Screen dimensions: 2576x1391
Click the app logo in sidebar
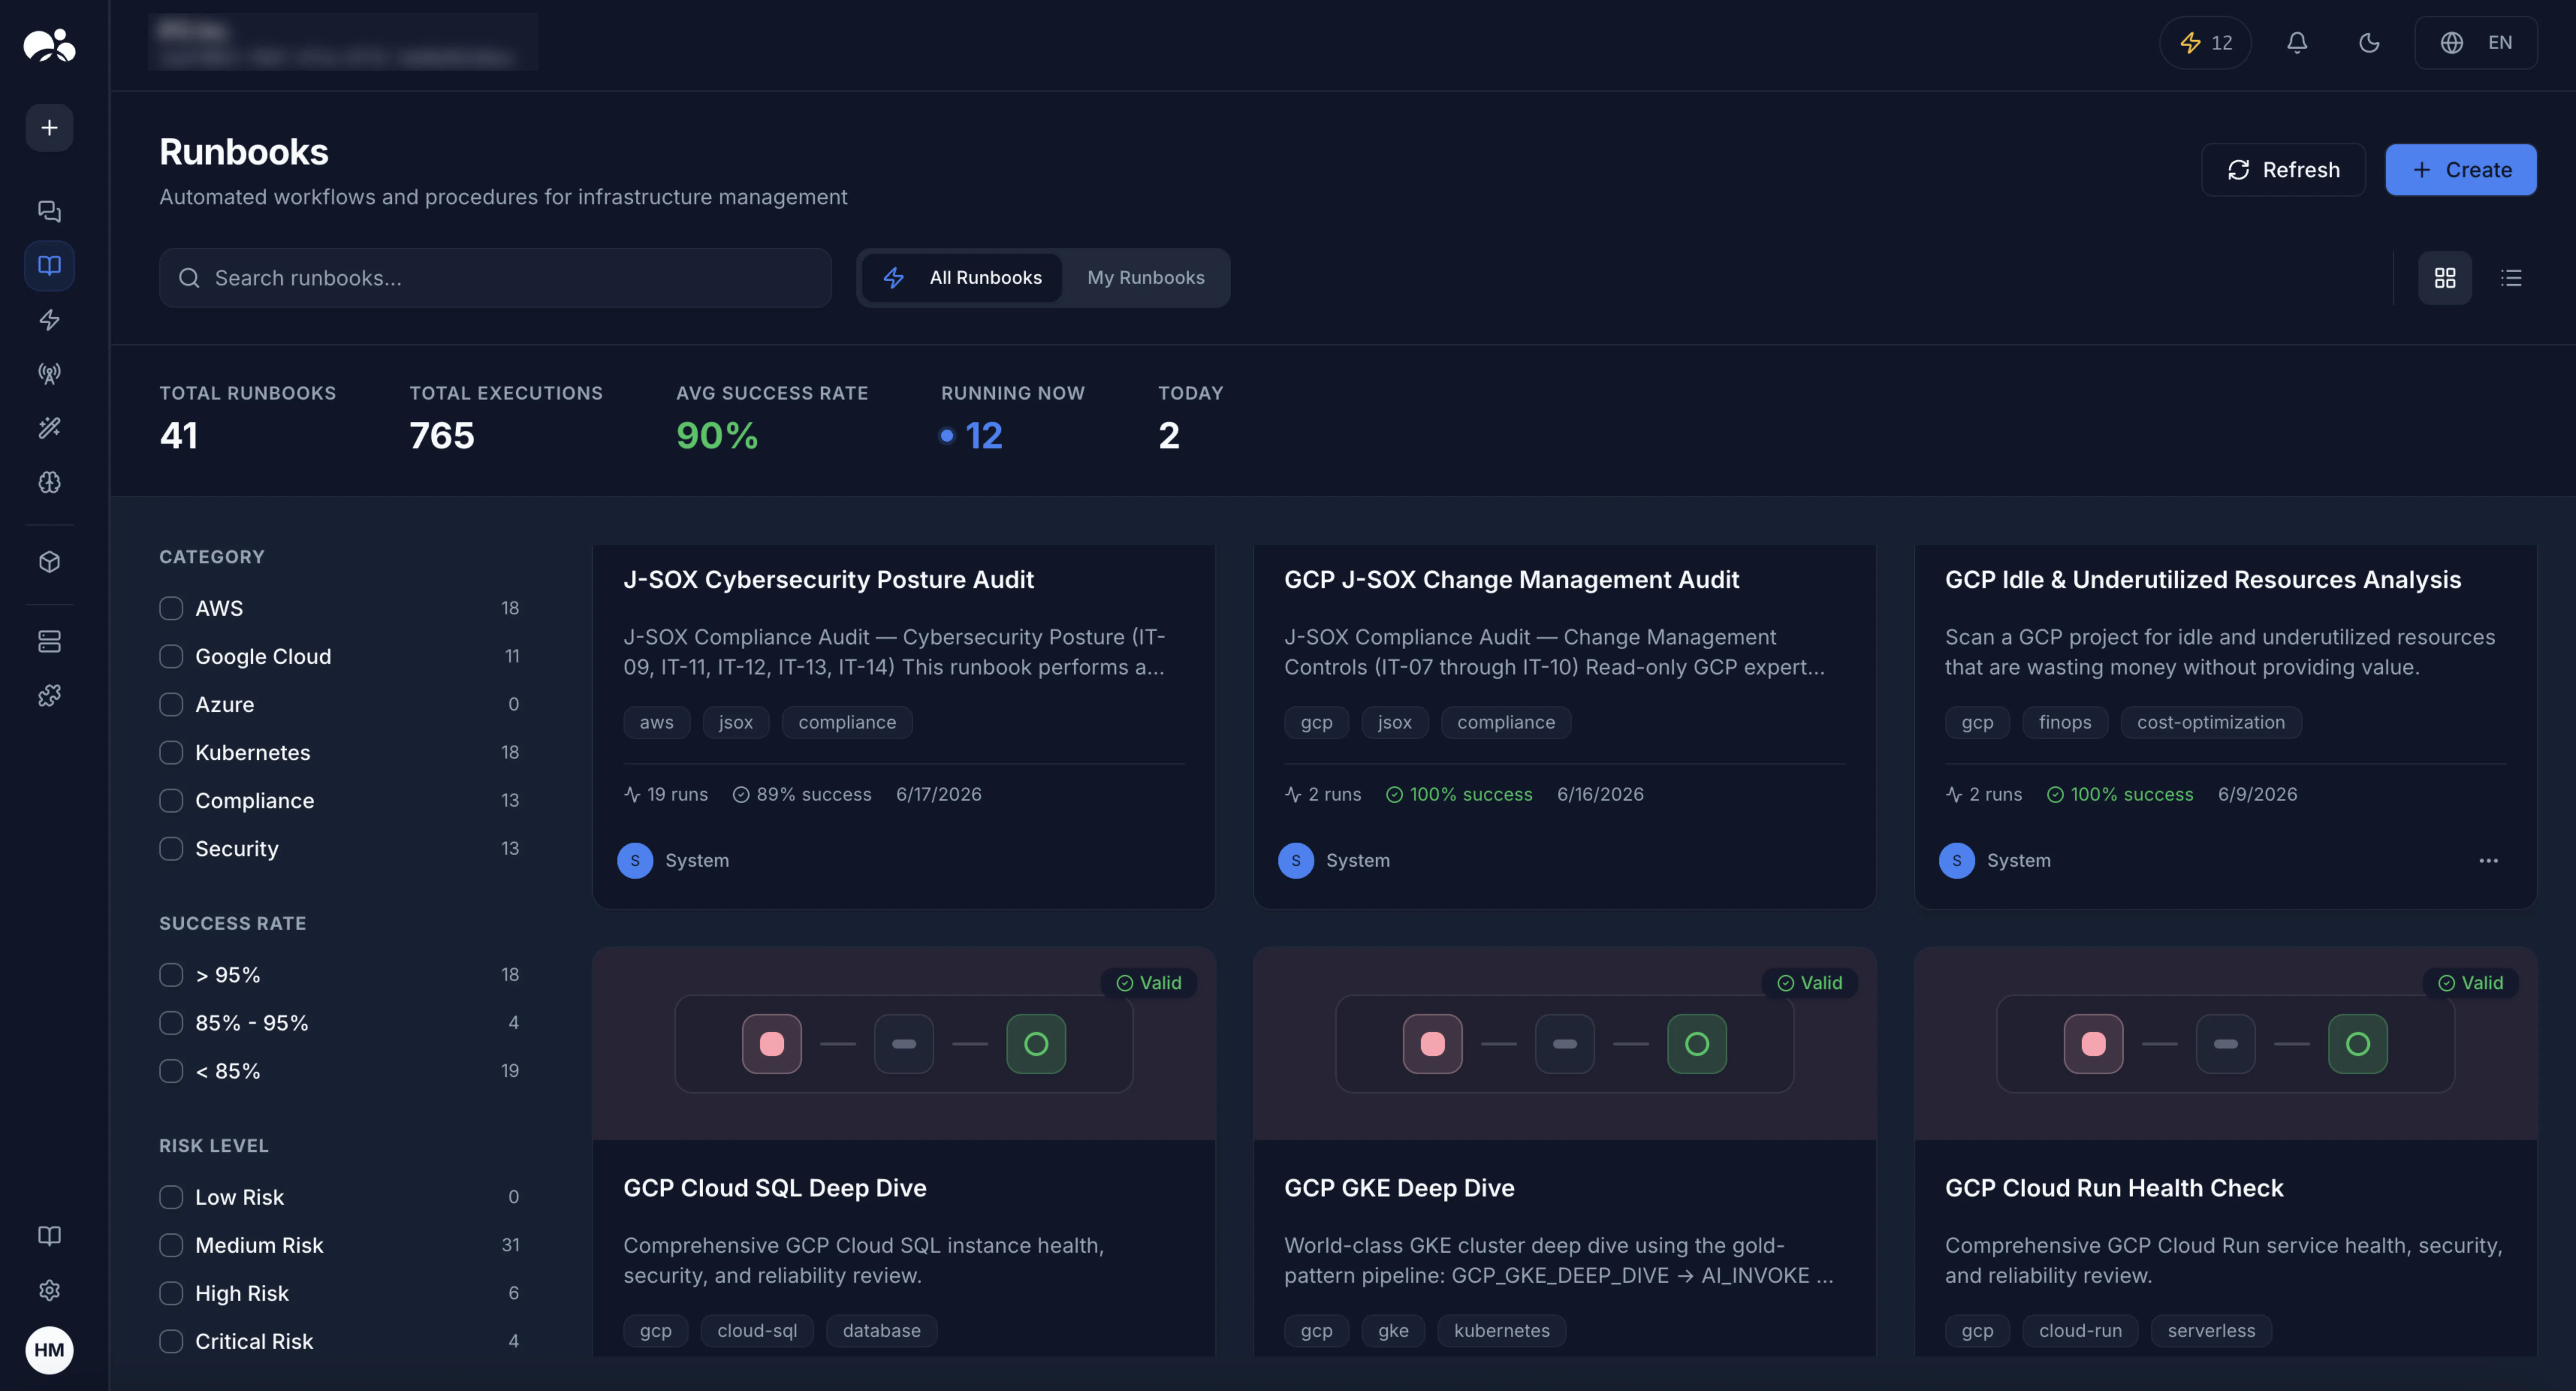(x=49, y=45)
